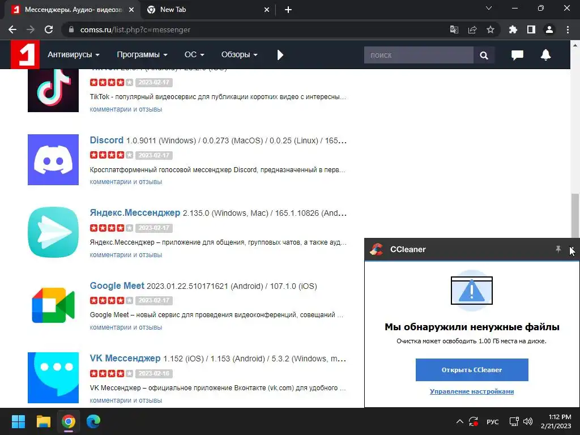
Task: Click Google Meet star rating
Action: click(112, 300)
